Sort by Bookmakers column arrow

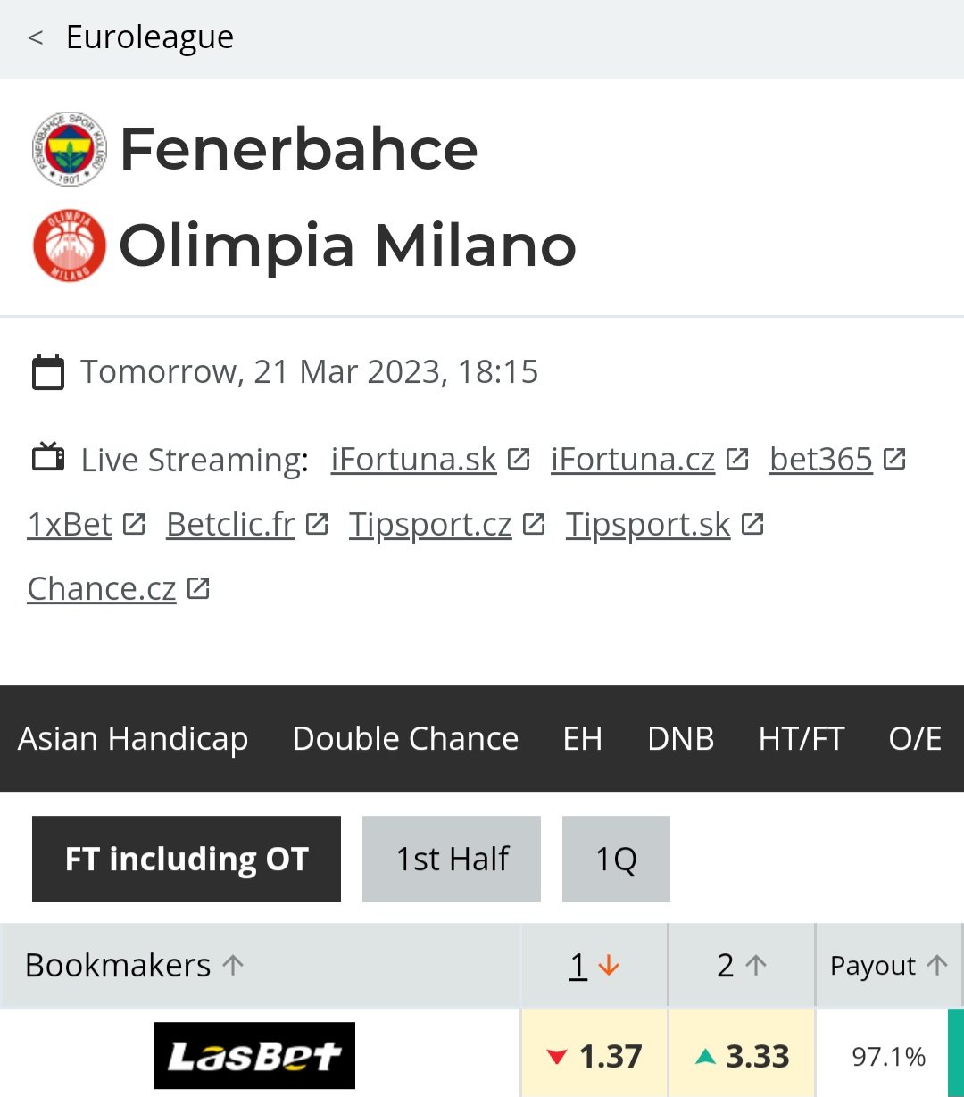[233, 965]
